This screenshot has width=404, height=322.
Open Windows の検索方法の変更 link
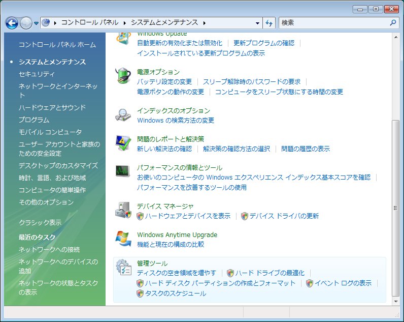pos(176,121)
